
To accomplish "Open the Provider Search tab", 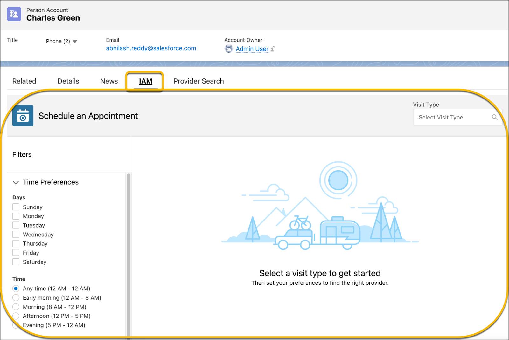I will 198,81.
